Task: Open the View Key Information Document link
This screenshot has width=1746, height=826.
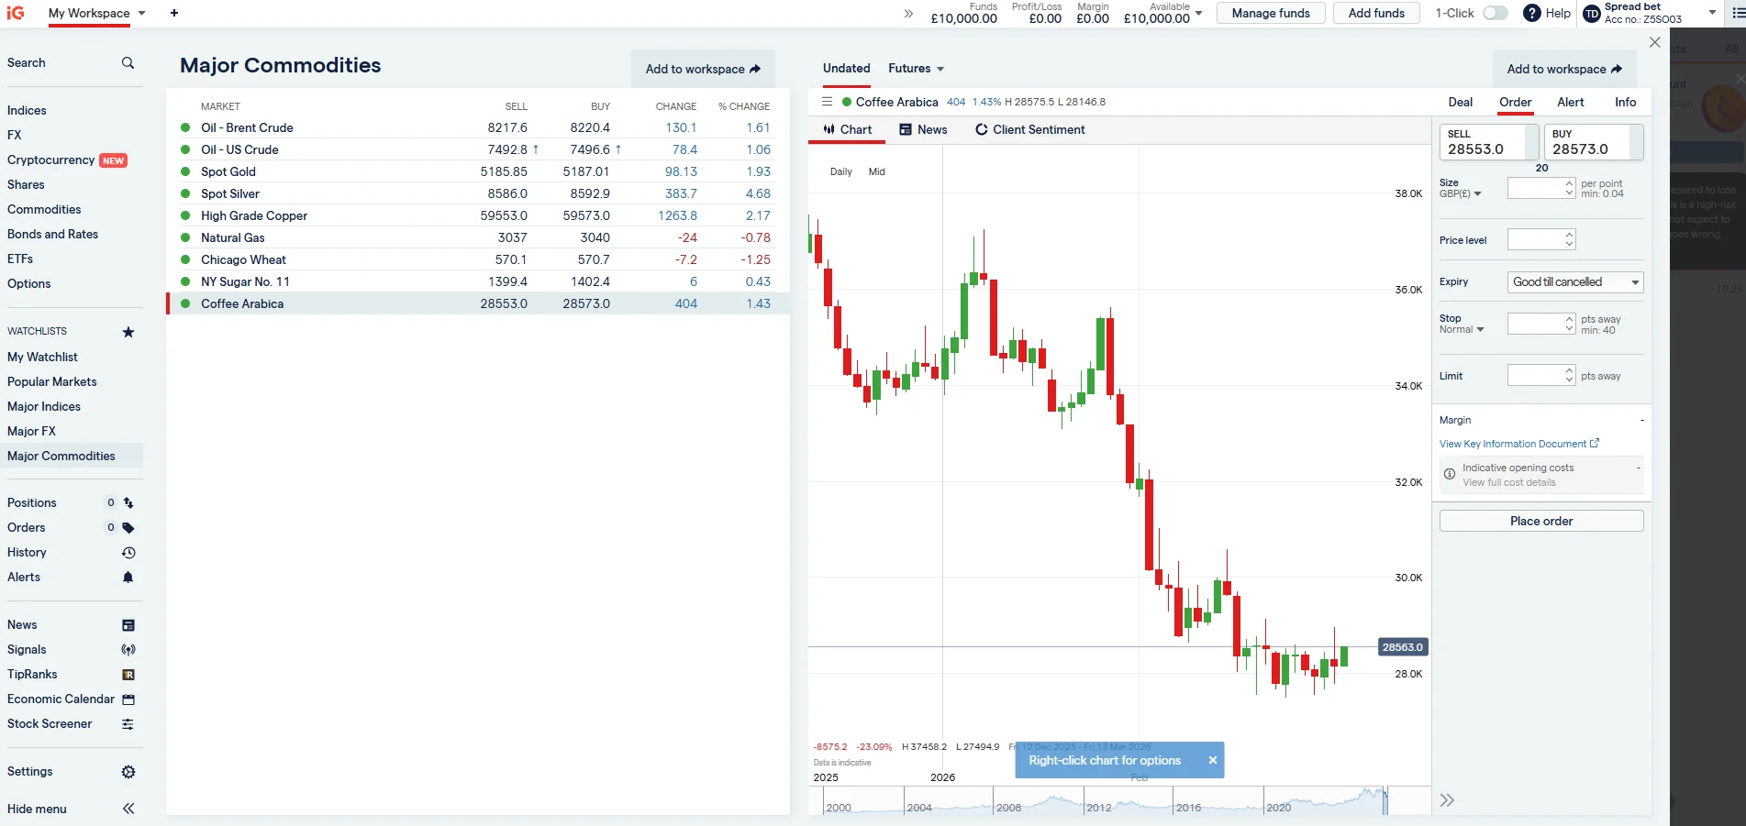Action: [1513, 444]
